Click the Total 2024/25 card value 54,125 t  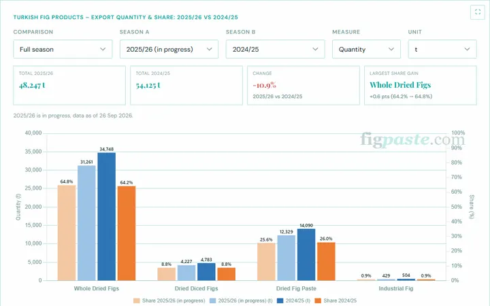(148, 85)
